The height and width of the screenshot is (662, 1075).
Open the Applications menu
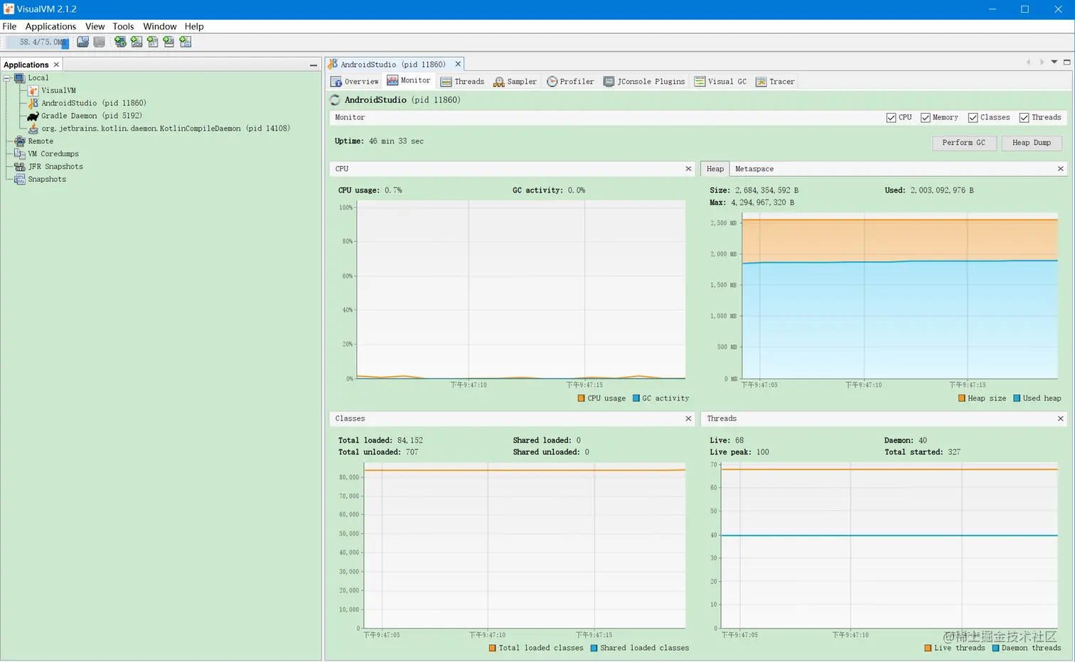coord(50,26)
